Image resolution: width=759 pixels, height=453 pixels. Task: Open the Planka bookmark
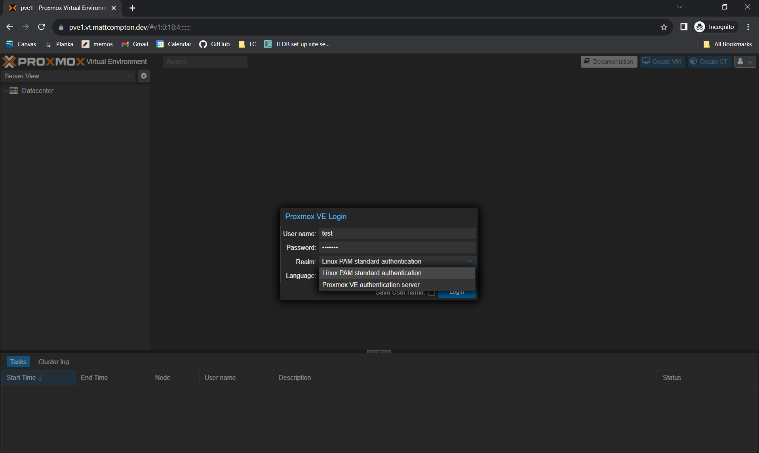59,44
